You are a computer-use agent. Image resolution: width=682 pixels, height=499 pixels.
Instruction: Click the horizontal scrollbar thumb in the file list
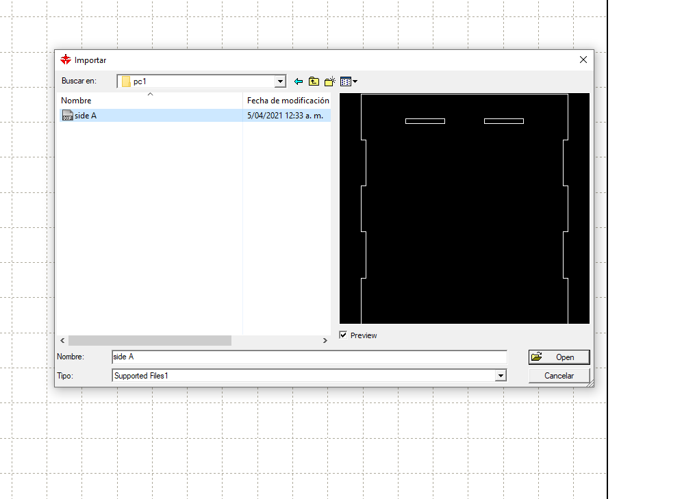(150, 340)
